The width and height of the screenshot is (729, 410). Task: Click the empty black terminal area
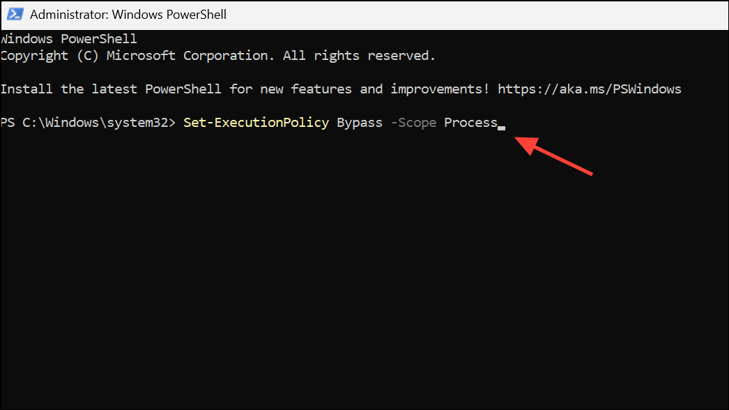pos(364,279)
